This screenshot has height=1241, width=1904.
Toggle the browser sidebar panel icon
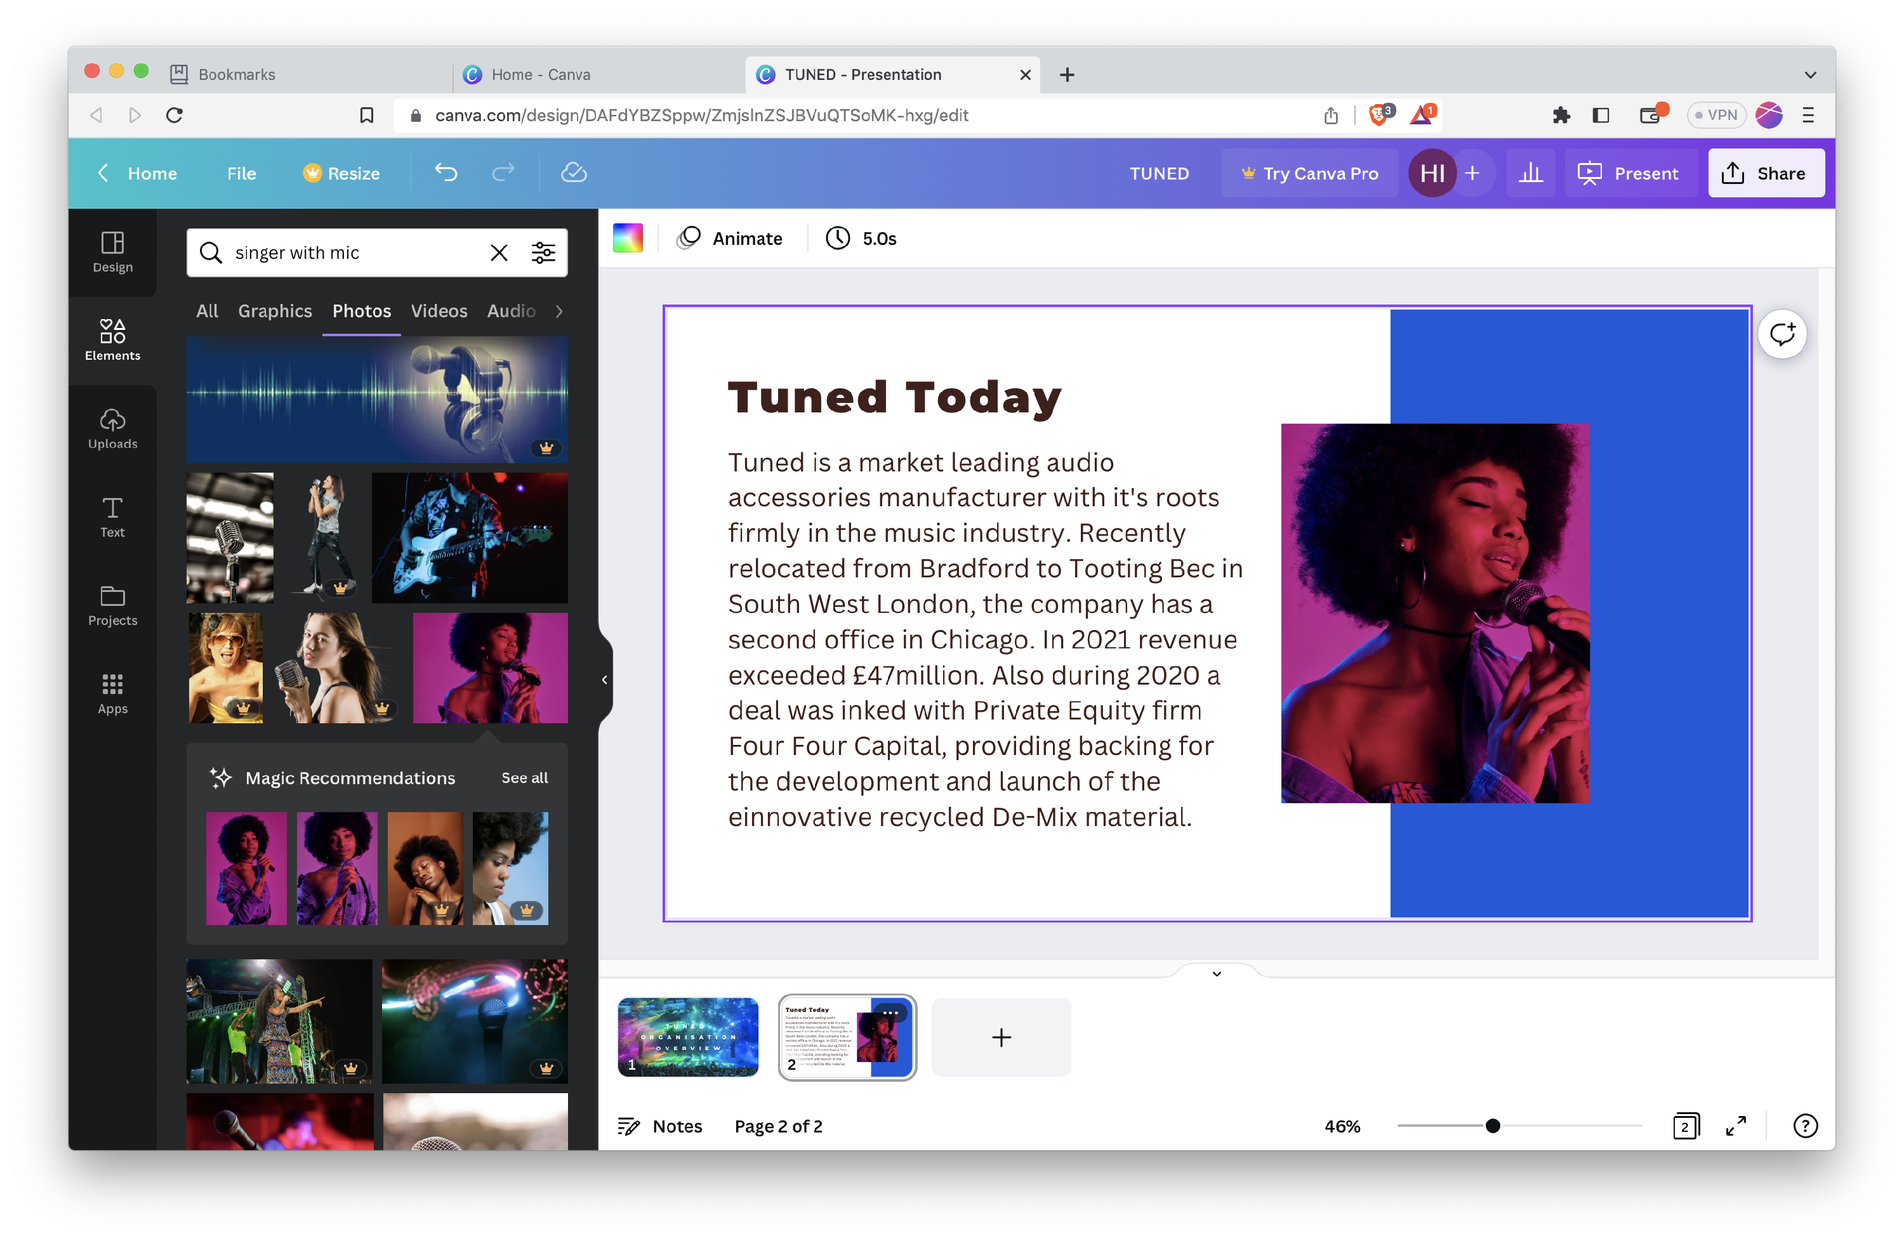1601,115
